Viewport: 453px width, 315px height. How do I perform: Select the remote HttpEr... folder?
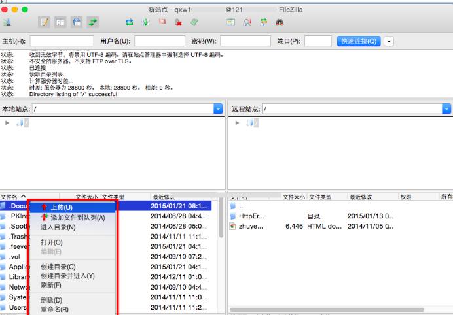312,216
